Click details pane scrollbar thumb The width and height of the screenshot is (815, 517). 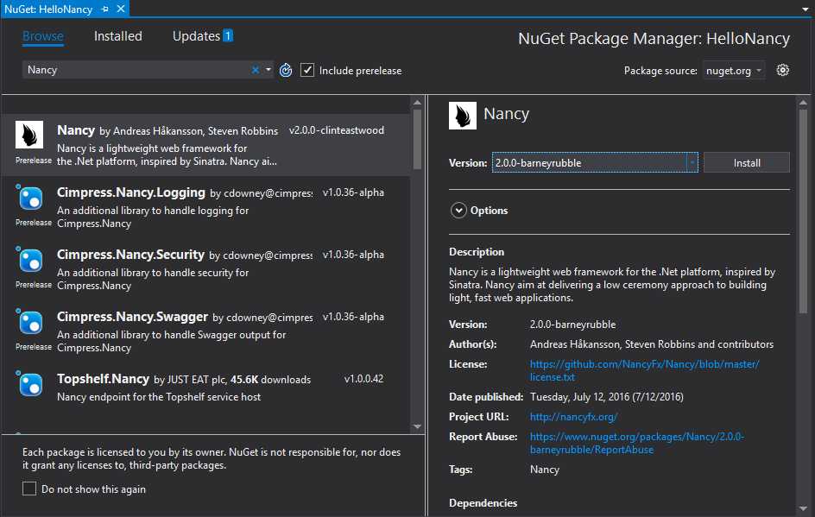pyautogui.click(x=803, y=211)
